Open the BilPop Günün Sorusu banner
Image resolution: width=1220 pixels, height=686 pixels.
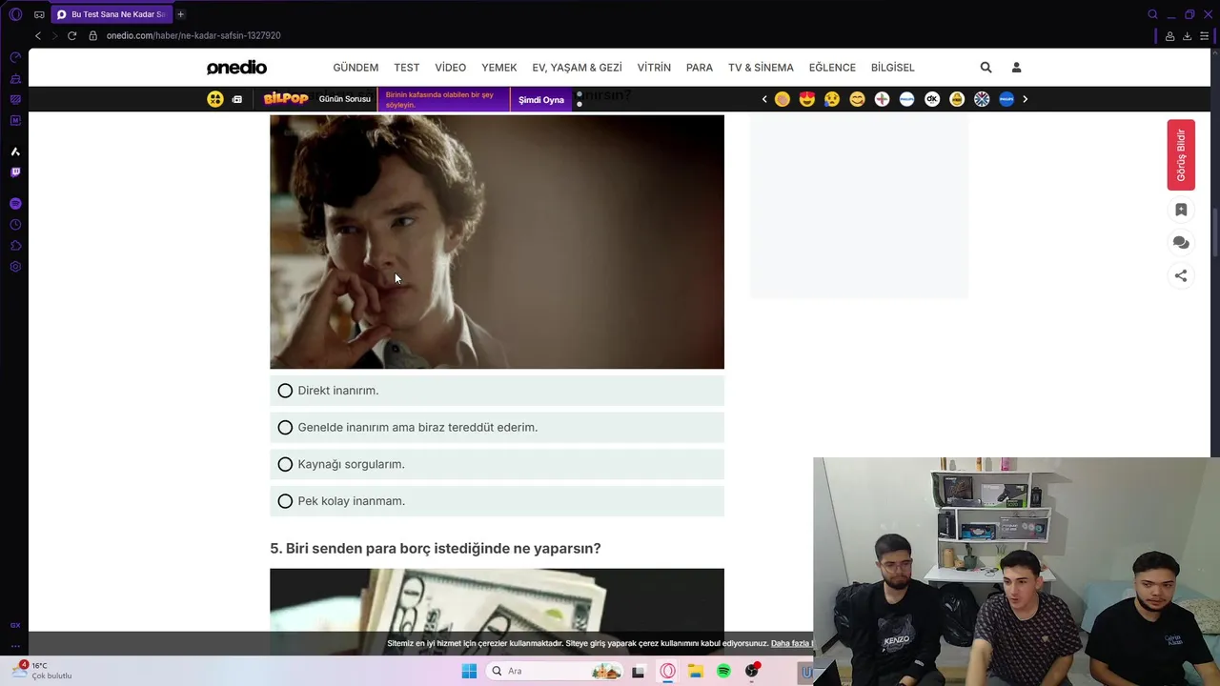(x=318, y=99)
